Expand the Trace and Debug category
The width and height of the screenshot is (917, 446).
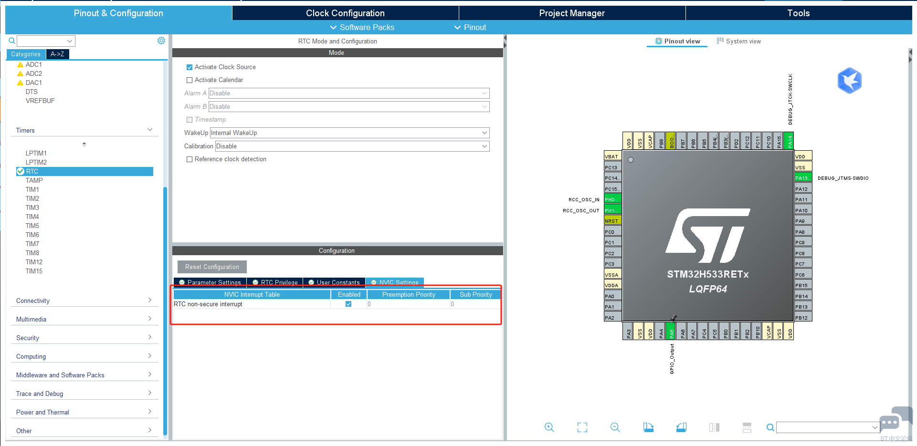(150, 393)
